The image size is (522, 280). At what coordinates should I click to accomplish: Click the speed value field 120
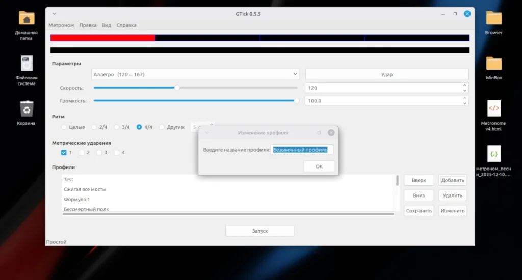386,88
